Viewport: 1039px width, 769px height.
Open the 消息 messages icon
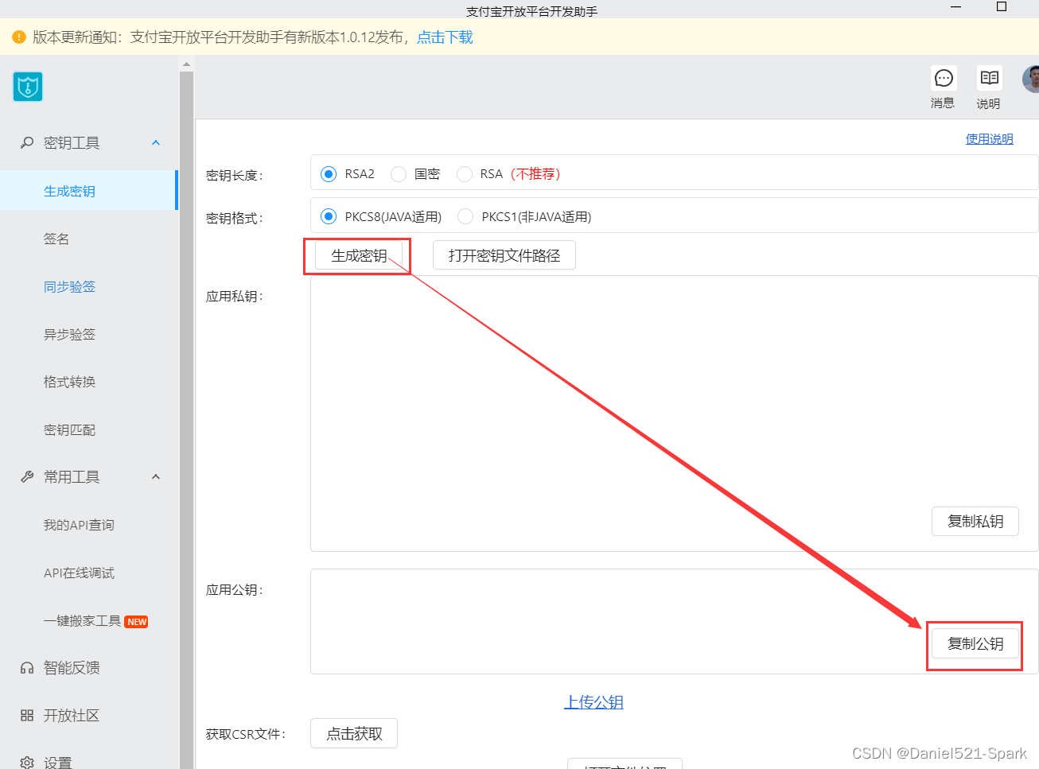point(944,78)
